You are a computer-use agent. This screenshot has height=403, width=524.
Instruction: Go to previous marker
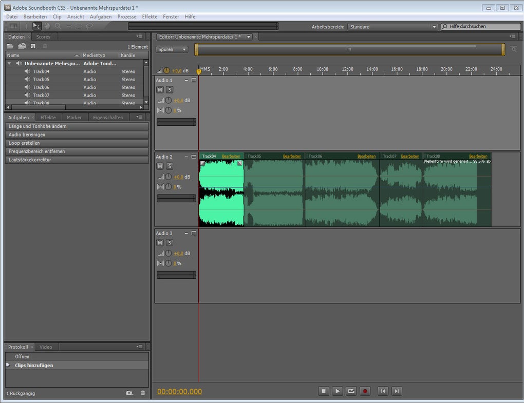(x=383, y=391)
